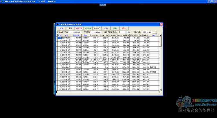Open 帮助 help
The image size is (217, 118).
(x=115, y=29)
